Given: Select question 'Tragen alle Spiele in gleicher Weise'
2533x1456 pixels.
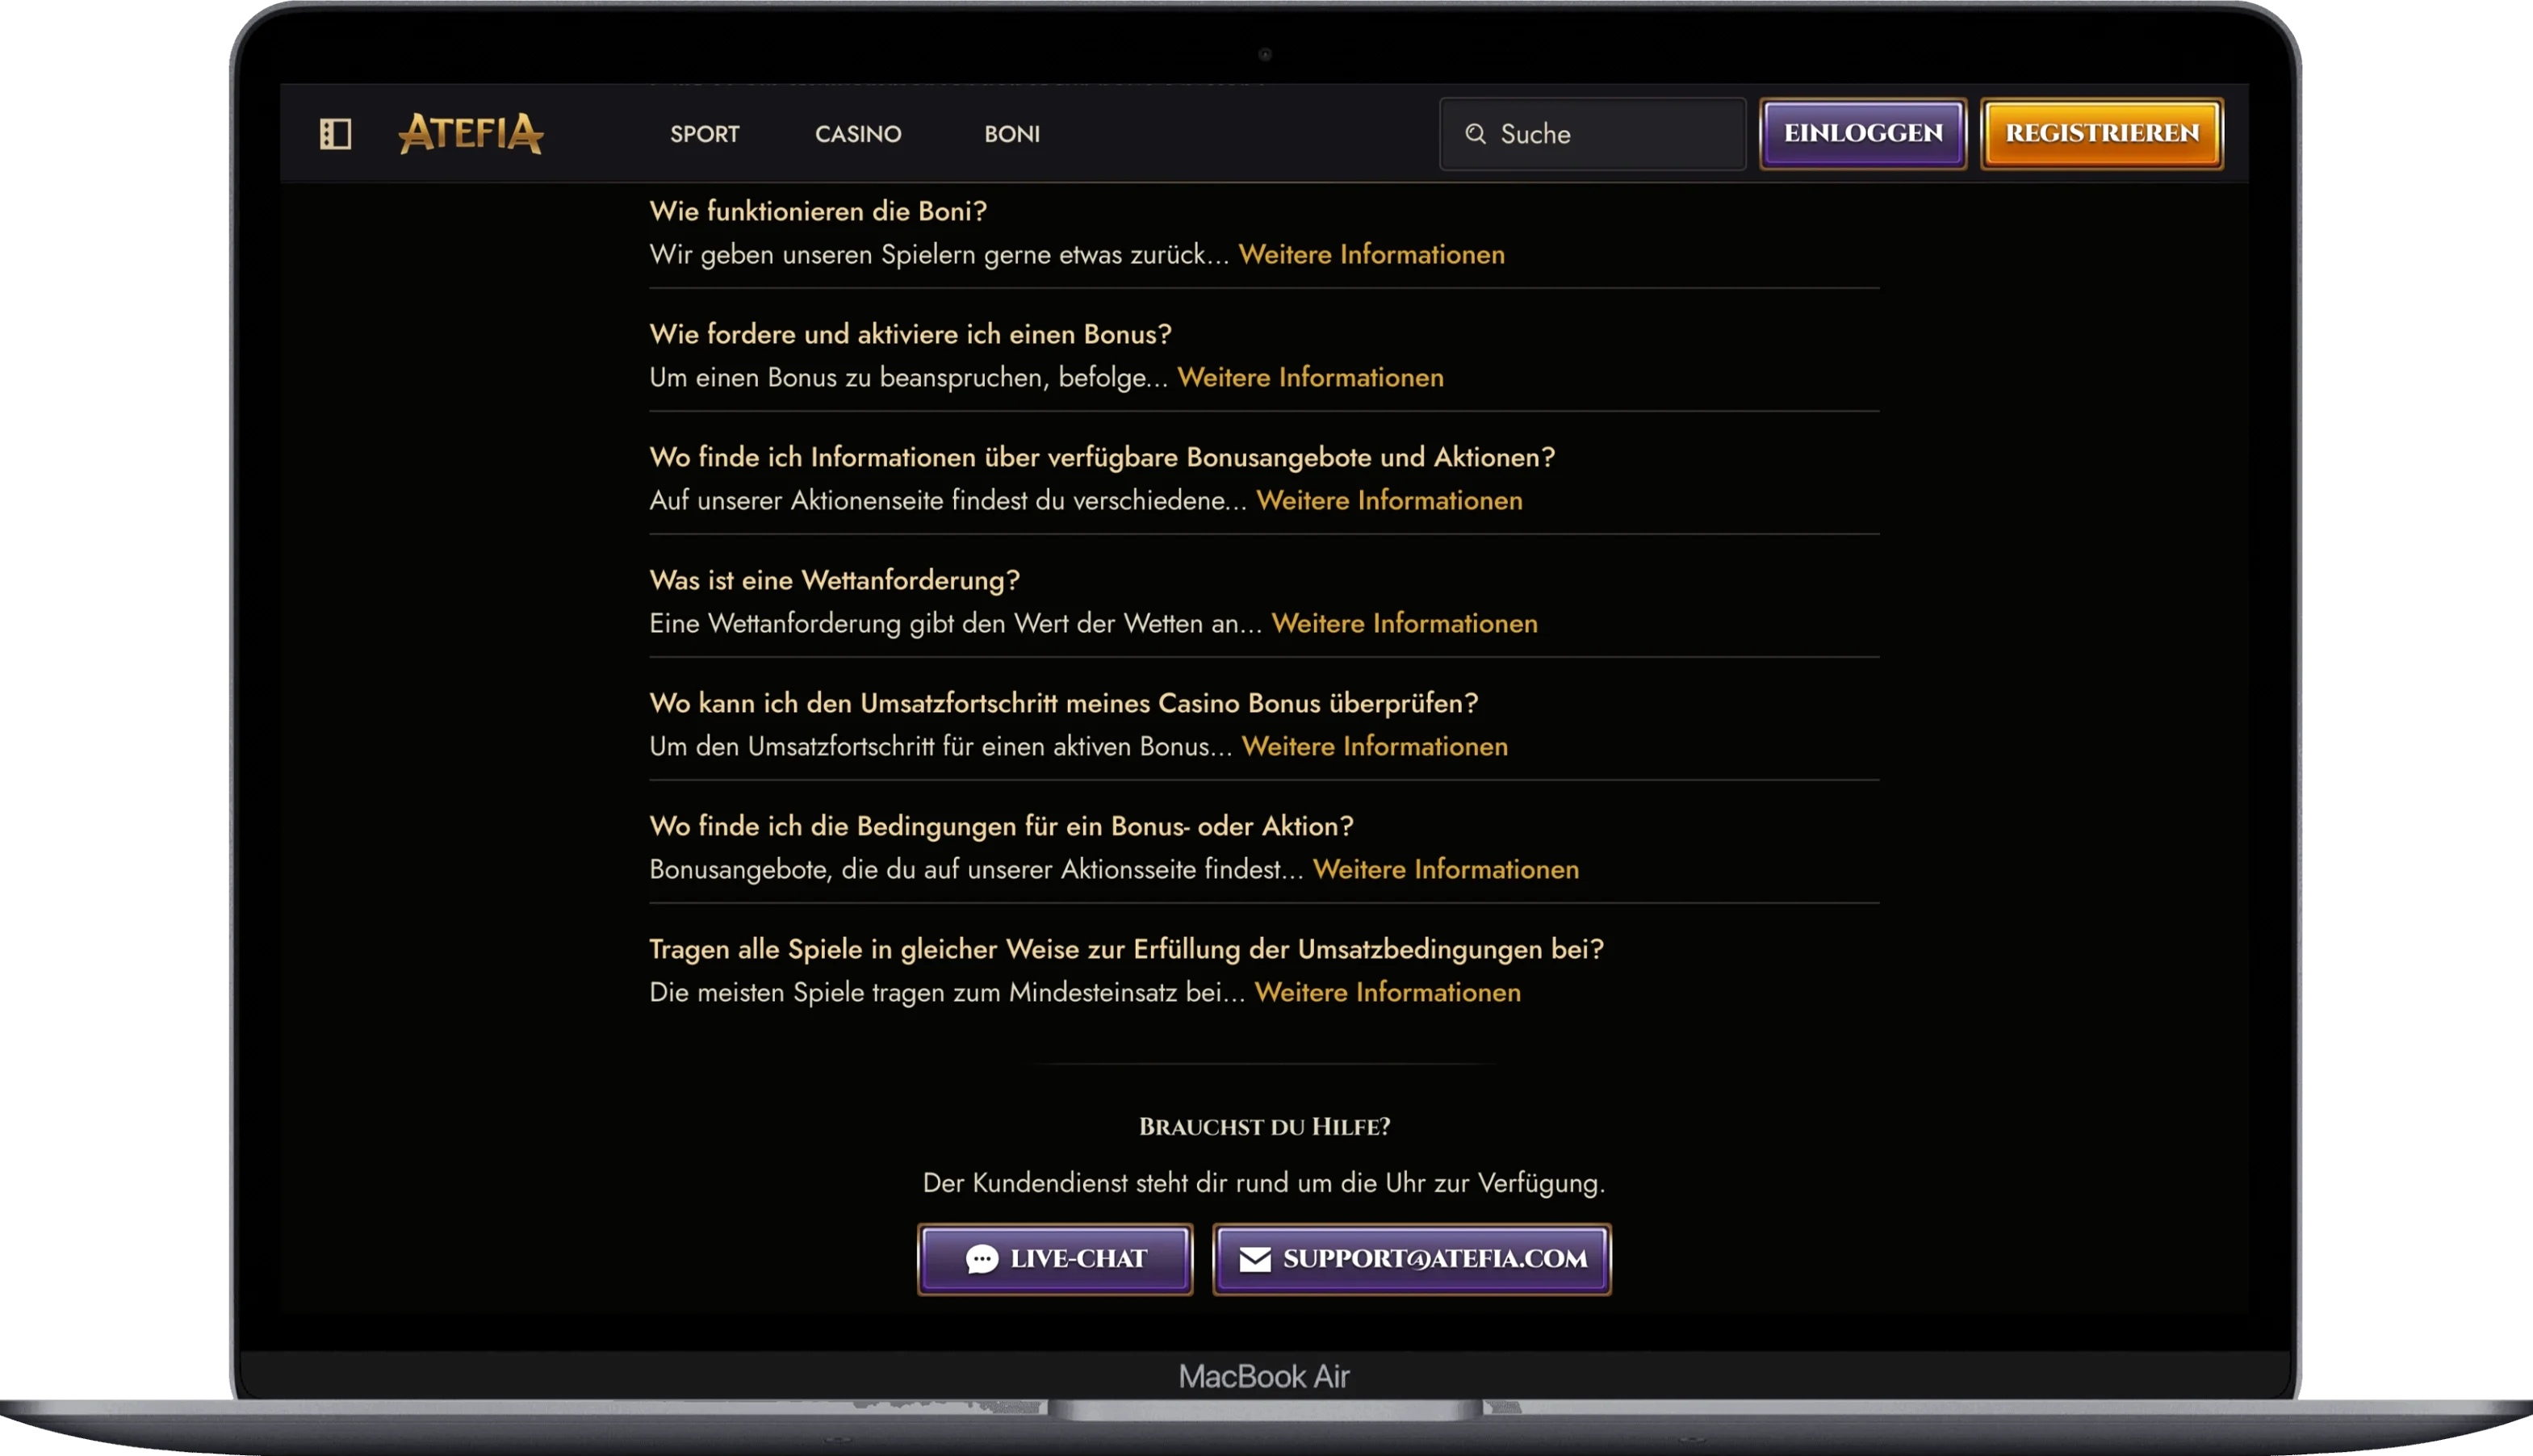Looking at the screenshot, I should click(1126, 949).
